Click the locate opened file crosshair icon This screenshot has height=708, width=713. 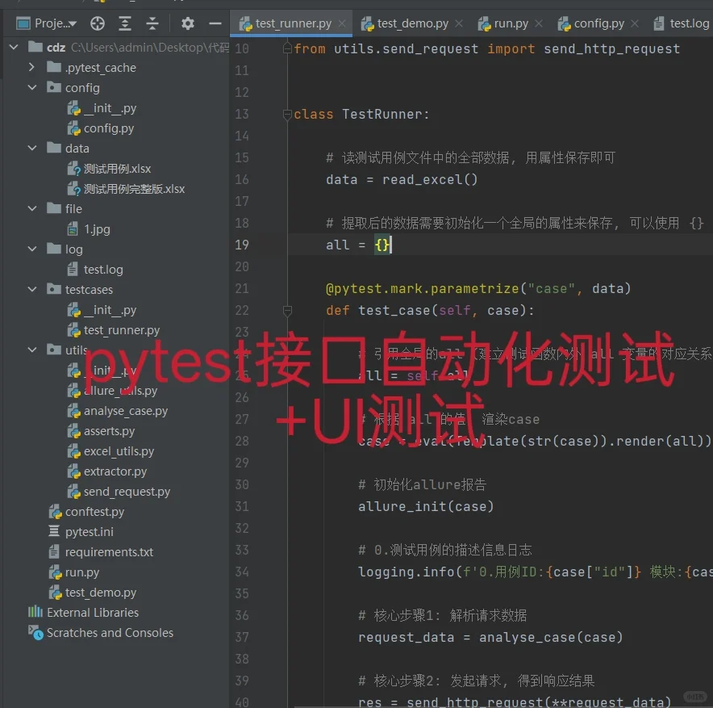[97, 24]
